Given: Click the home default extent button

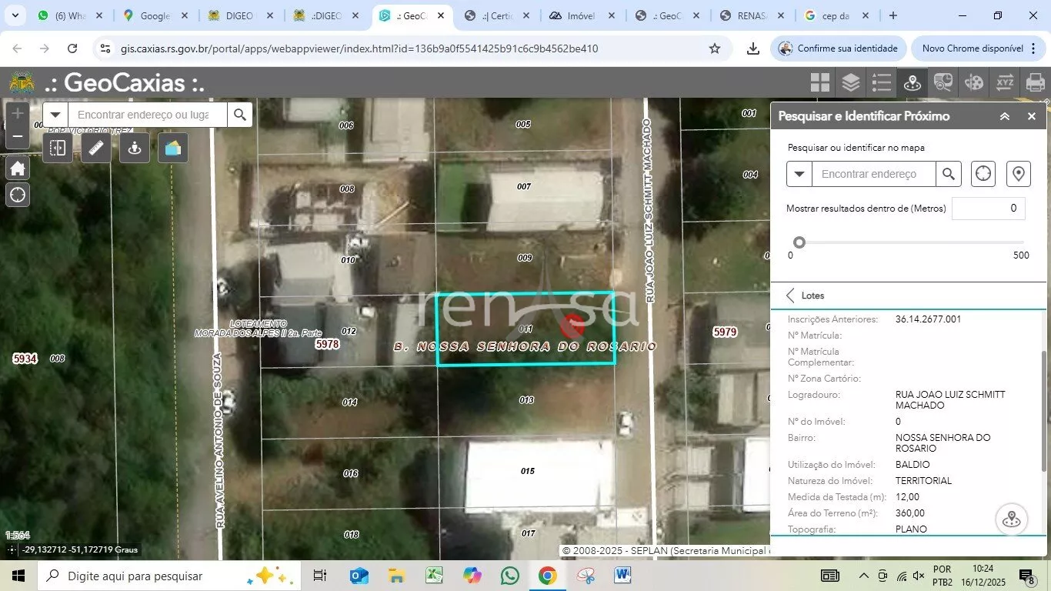Looking at the screenshot, I should coord(18,168).
